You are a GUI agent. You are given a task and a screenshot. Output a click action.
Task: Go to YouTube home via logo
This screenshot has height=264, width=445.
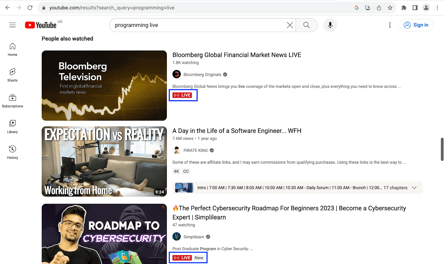pyautogui.click(x=41, y=25)
